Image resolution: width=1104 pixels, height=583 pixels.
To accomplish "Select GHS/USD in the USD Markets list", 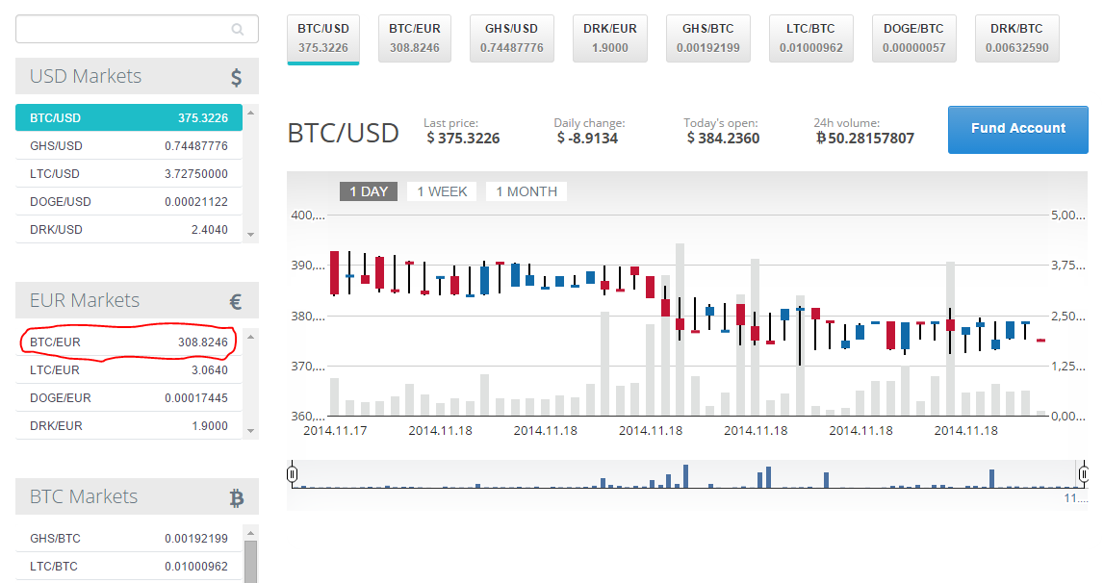I will (x=129, y=146).
